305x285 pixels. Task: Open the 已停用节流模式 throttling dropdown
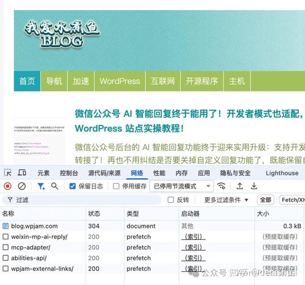tap(181, 186)
